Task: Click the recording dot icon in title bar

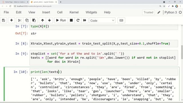Action: (x=164, y=2)
